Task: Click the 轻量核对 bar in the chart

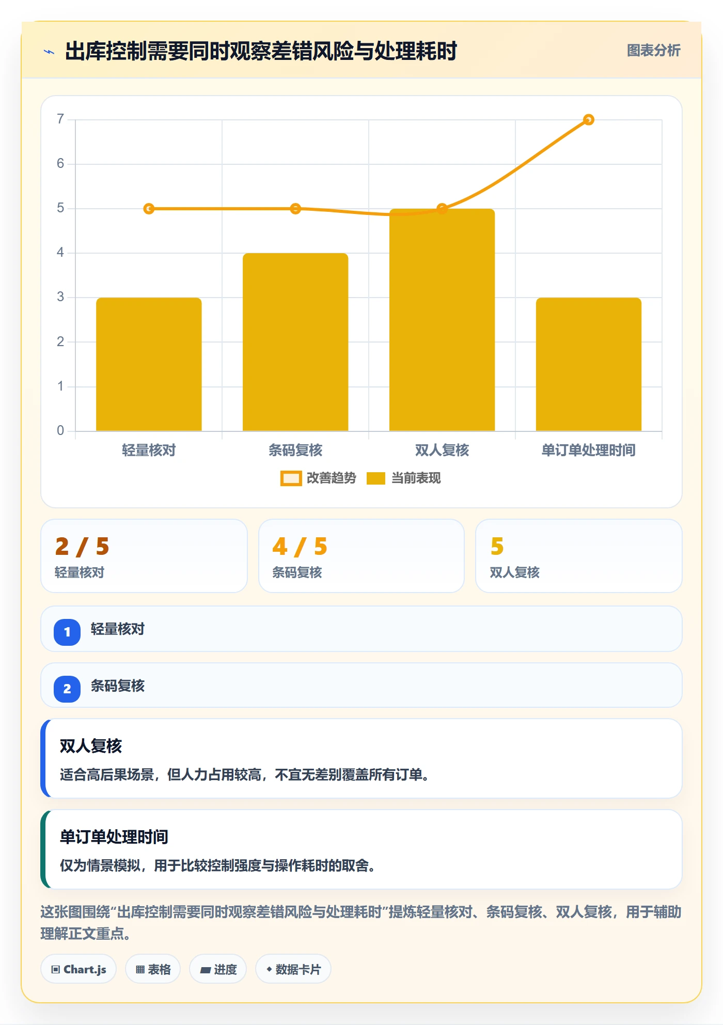Action: (149, 364)
